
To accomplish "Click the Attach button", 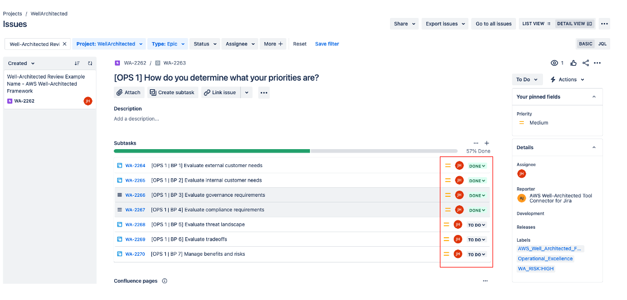I will point(129,93).
